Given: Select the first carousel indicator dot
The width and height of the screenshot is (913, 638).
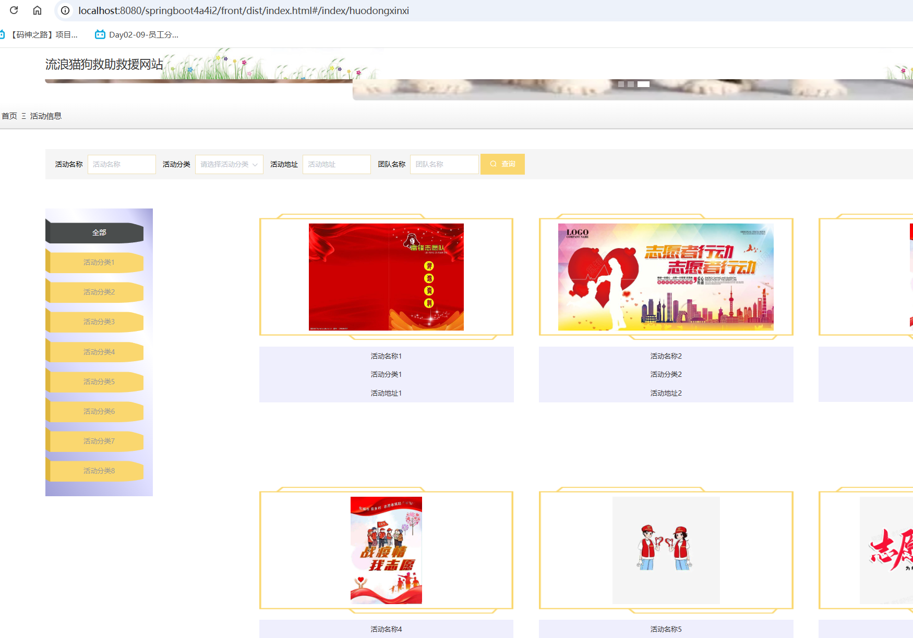Looking at the screenshot, I should [x=621, y=84].
